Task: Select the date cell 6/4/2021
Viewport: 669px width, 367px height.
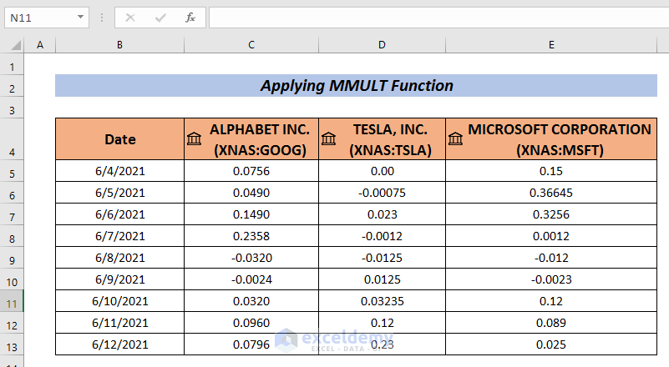Action: [x=120, y=171]
